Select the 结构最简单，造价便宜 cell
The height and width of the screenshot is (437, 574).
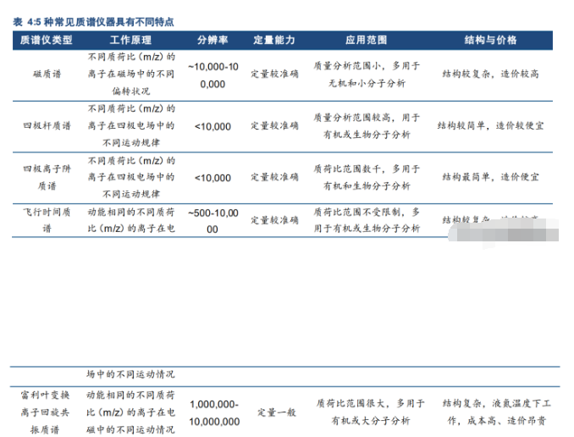491,177
